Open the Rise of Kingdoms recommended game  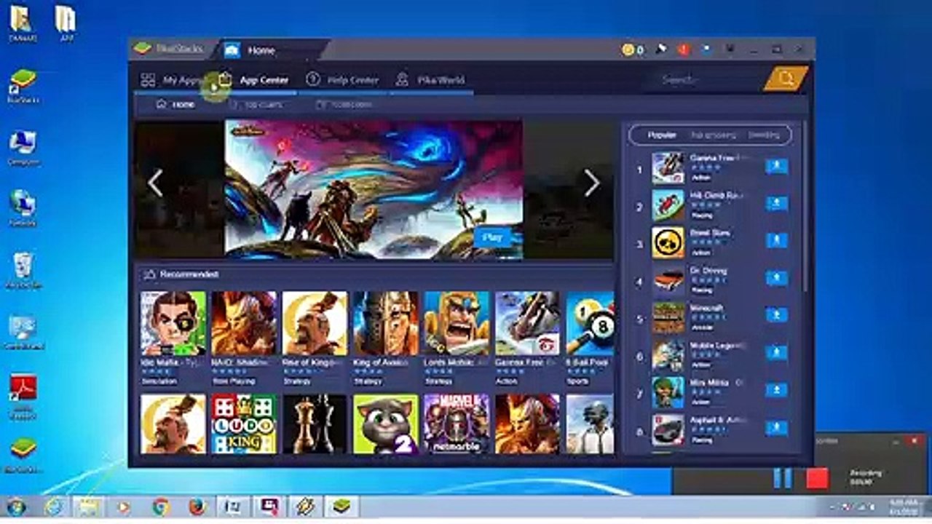pyautogui.click(x=315, y=323)
